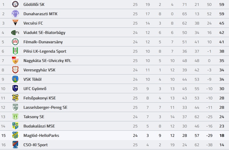Image resolution: width=229 pixels, height=150 pixels.
Task: Select the DTE Fémalk-Dunavarsány crest
Action: tap(15, 42)
